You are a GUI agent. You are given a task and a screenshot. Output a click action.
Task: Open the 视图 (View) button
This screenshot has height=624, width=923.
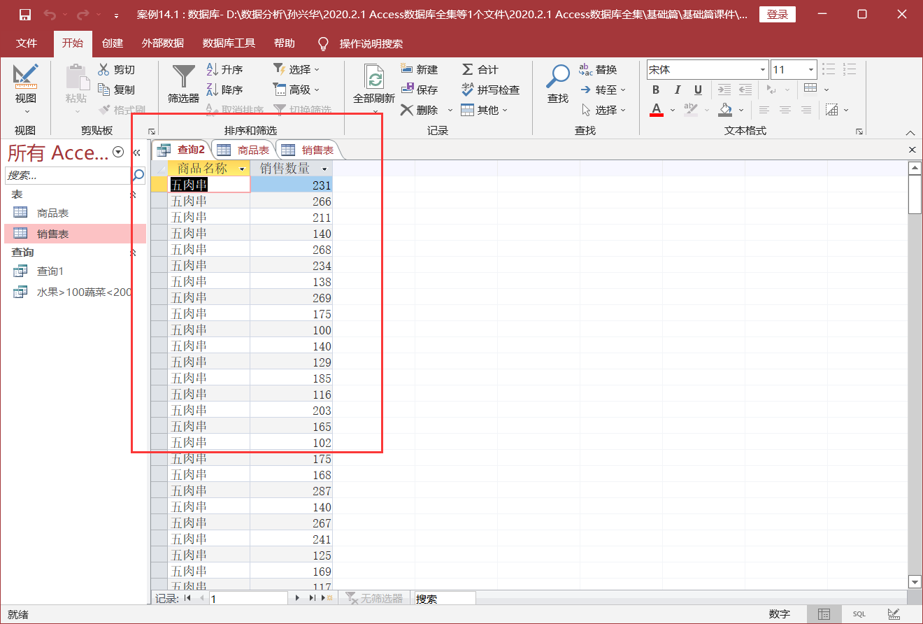pyautogui.click(x=26, y=90)
